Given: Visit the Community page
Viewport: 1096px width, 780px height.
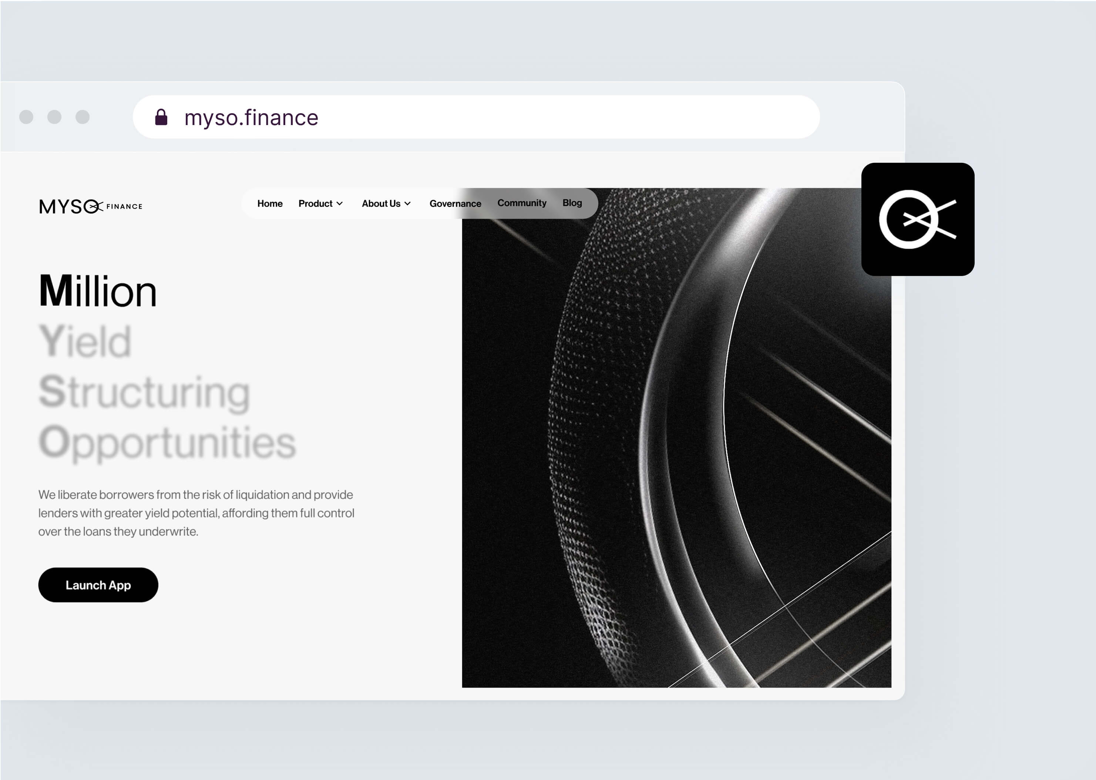Looking at the screenshot, I should point(522,203).
